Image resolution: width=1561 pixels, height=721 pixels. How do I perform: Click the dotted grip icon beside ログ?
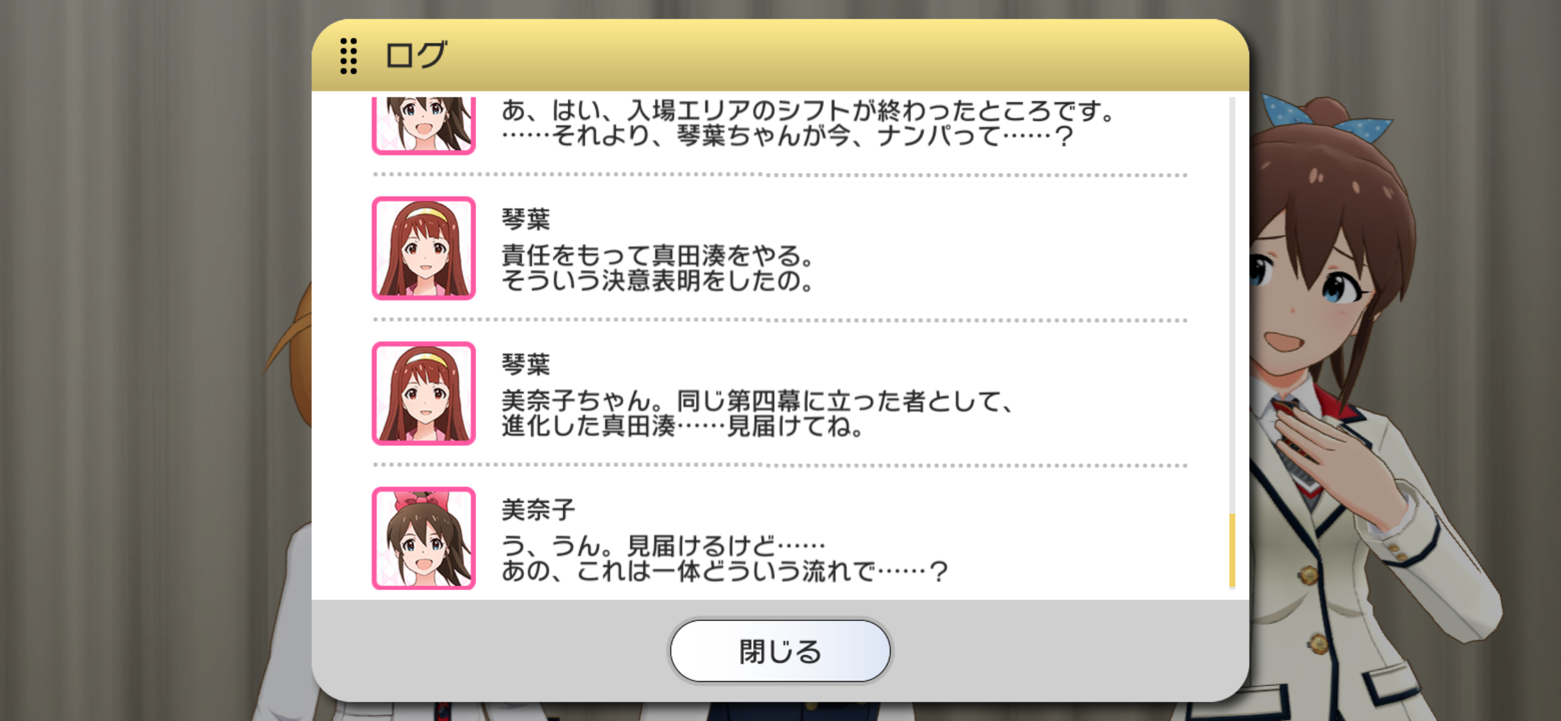point(349,56)
